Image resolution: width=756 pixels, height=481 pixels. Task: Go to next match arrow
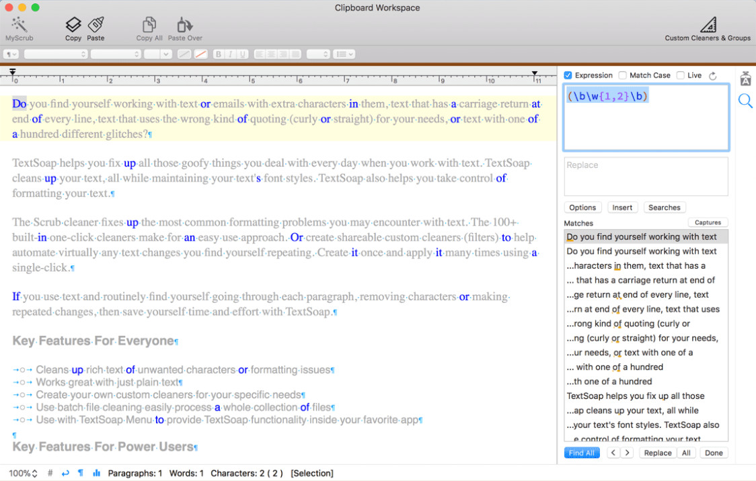pos(627,453)
